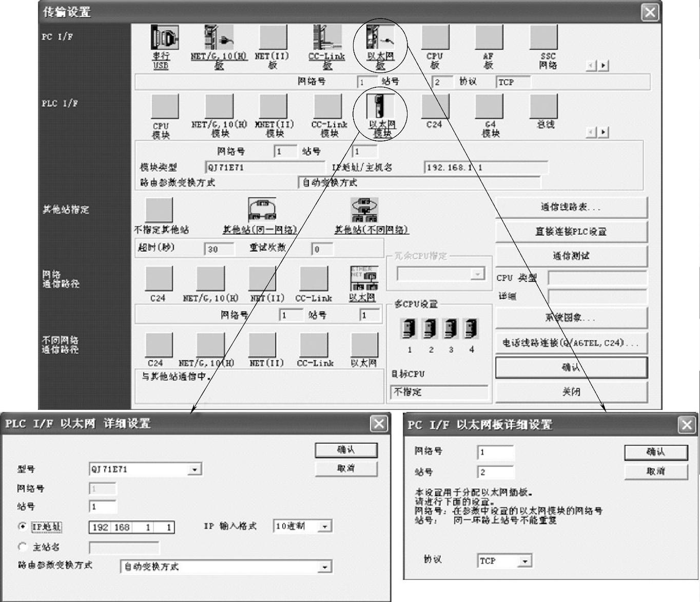700x602 pixels.
Task: Click 取消 in PC I/F 以太网板详细设置 dialog
Action: pyautogui.click(x=655, y=472)
